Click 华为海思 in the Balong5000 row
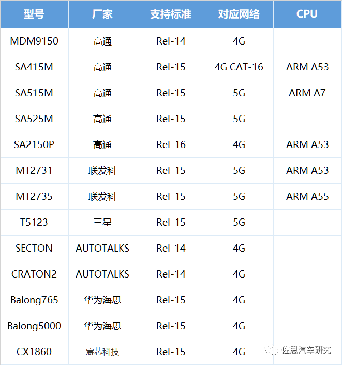 point(102,326)
